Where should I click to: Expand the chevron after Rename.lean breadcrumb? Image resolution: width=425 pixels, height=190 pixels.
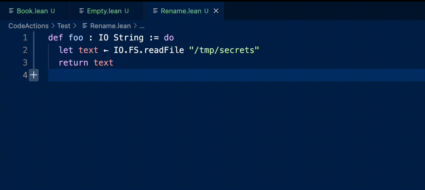pos(135,26)
